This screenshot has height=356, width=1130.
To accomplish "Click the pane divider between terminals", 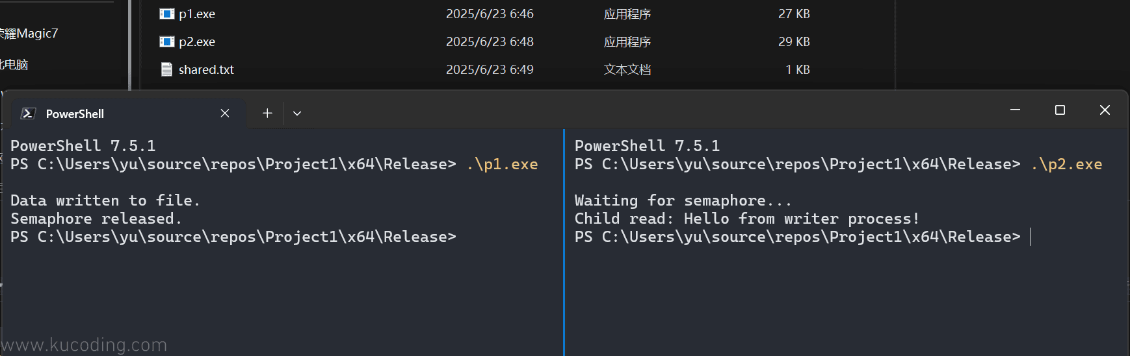I will pos(564,243).
